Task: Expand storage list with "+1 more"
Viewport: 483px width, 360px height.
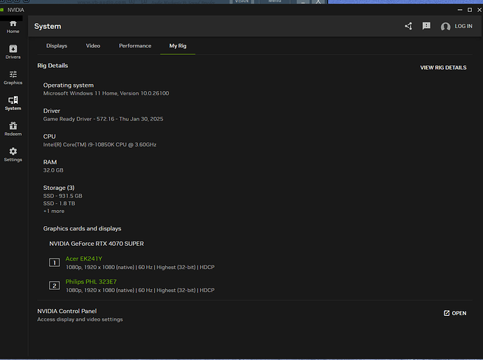Action: [54, 211]
